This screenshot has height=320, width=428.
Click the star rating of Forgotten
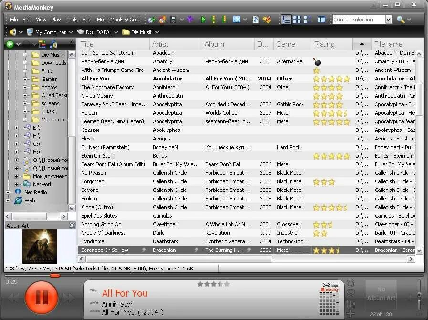click(x=324, y=182)
